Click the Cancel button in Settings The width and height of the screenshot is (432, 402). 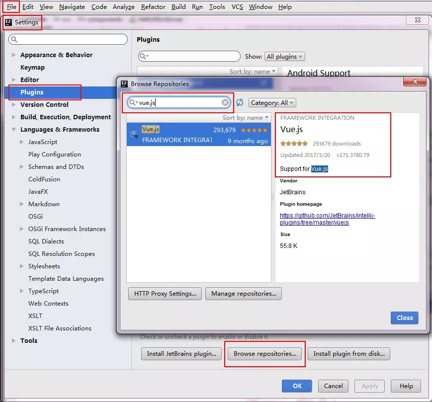333,386
